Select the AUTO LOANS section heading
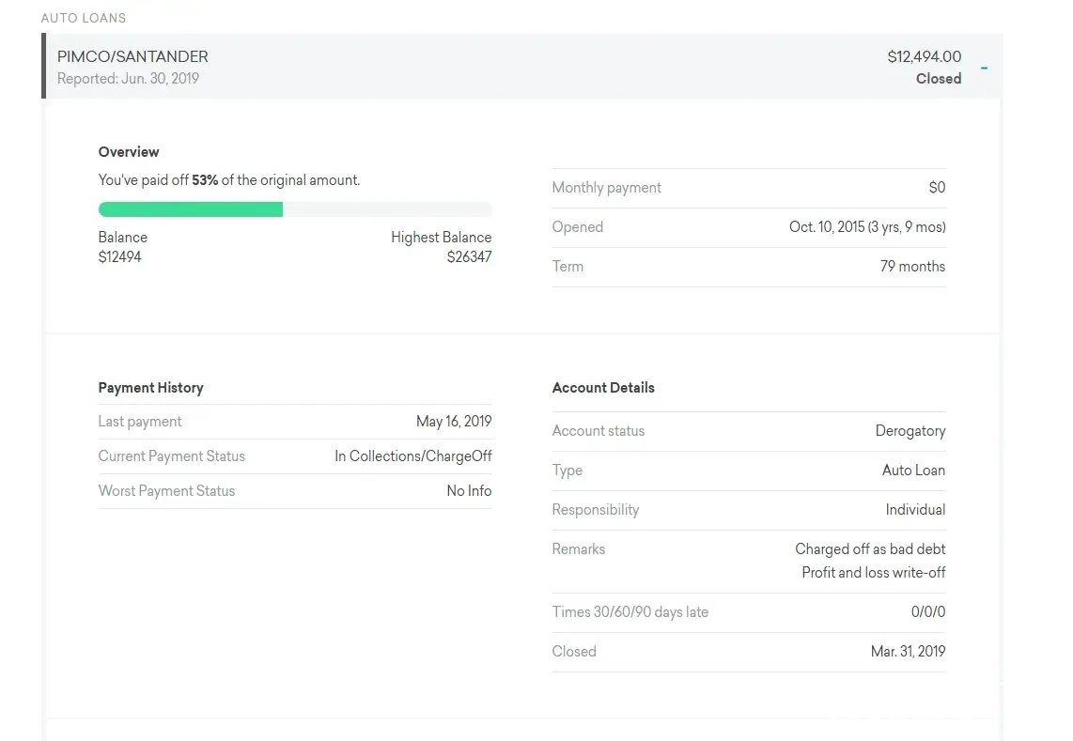The width and height of the screenshot is (1073, 741). (x=84, y=18)
